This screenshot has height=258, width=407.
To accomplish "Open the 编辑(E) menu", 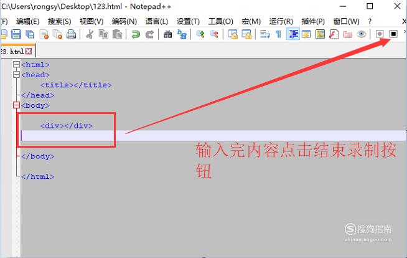I will tap(27, 21).
